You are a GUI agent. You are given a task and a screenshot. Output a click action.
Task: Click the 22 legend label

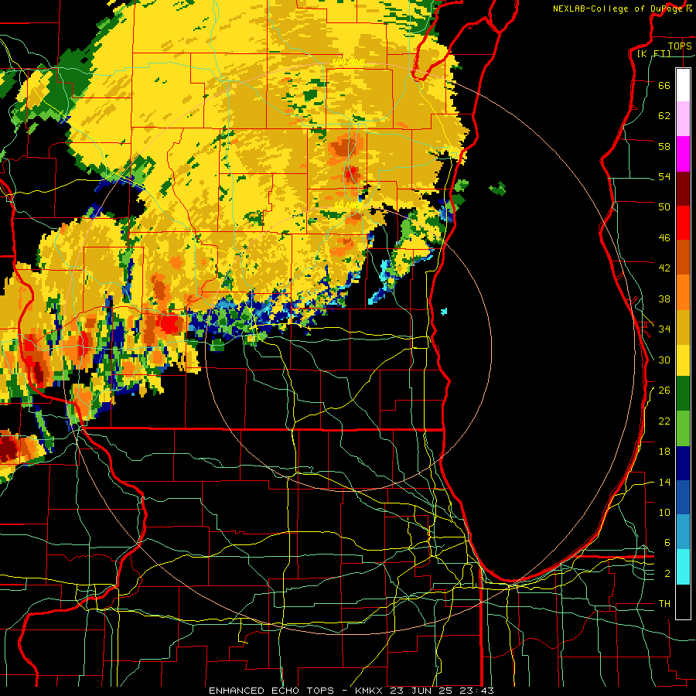[x=664, y=421]
